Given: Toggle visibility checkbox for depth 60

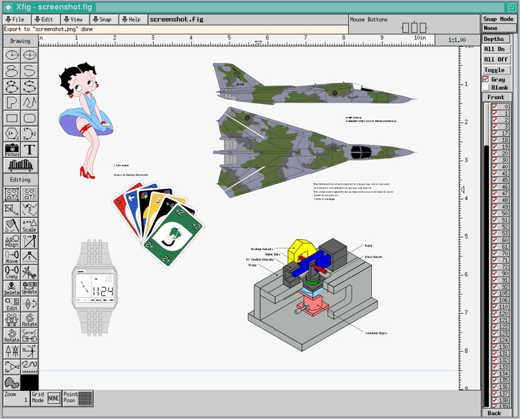Looking at the screenshot, I should point(495,240).
